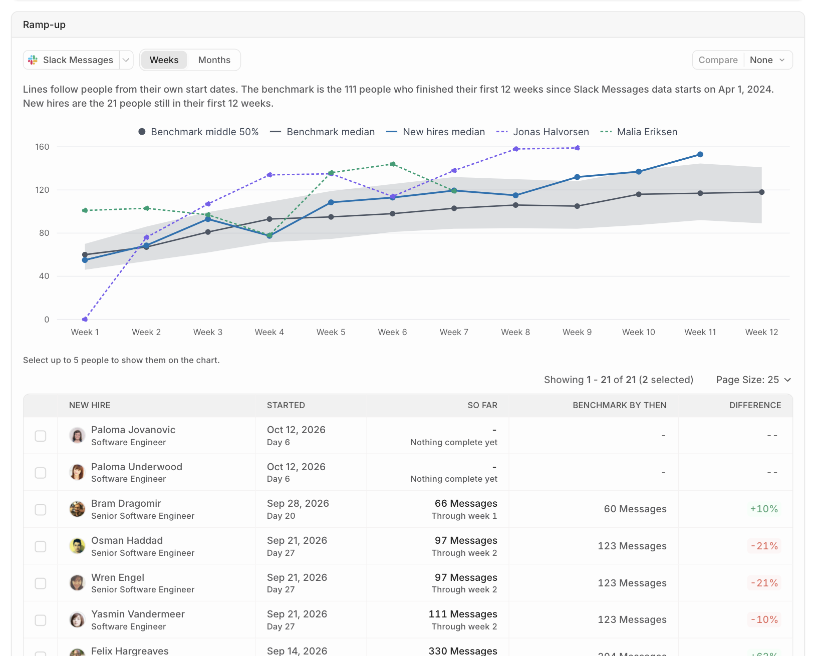Click the -10% difference badge for Yasmin
816x656 pixels.
point(764,619)
